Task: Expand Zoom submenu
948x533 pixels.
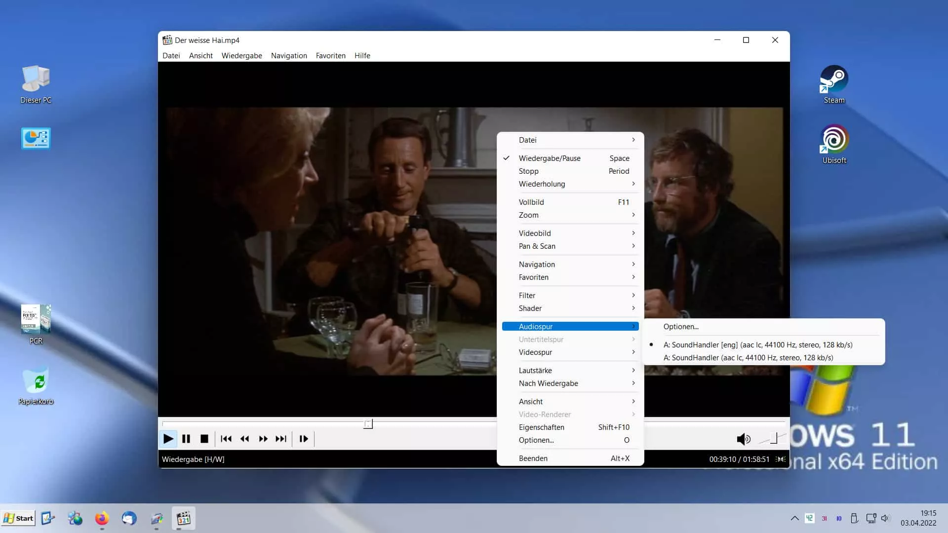Action: (570, 215)
